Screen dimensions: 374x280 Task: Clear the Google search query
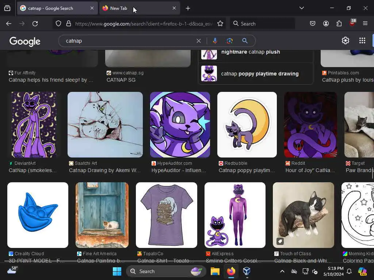[x=198, y=41]
